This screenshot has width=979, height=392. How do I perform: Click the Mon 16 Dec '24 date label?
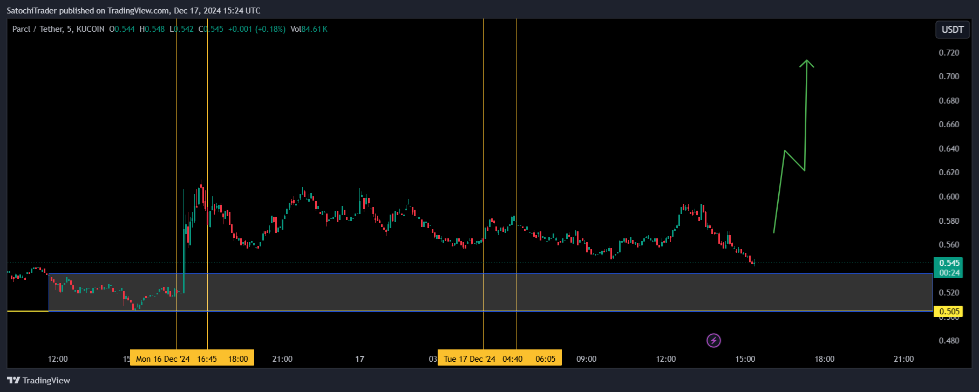162,359
